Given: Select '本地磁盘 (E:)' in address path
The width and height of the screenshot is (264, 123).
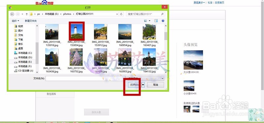Looking at the screenshot, I should click(x=51, y=14).
